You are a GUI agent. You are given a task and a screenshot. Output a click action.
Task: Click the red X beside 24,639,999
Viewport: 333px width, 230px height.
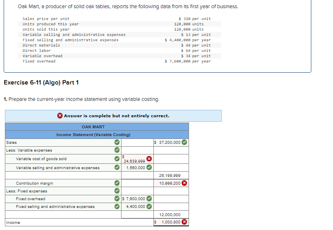coord(149,159)
